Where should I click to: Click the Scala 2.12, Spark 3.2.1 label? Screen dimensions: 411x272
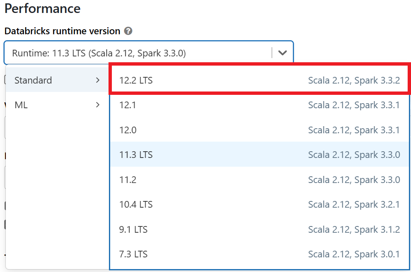[354, 204]
